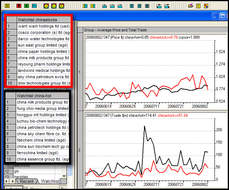Click the second cyan chart icon
229x190 pixels.
pyautogui.click(x=112, y=6)
